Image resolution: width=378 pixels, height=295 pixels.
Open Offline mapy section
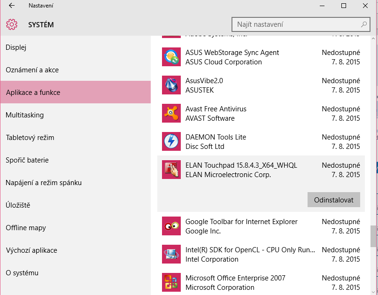click(76, 228)
